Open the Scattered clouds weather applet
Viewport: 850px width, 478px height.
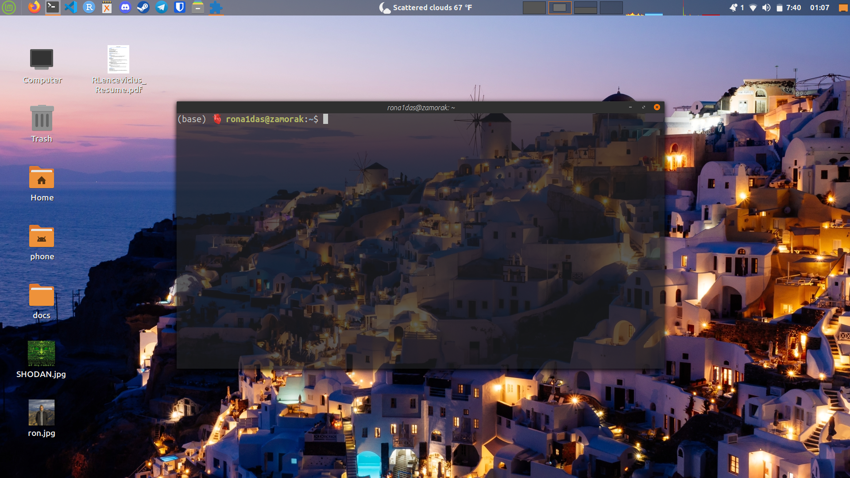[x=426, y=8]
